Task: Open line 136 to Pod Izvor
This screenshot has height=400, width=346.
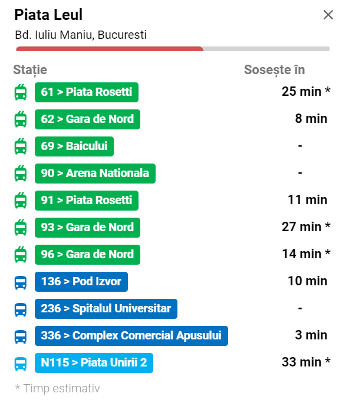Action: pyautogui.click(x=81, y=282)
